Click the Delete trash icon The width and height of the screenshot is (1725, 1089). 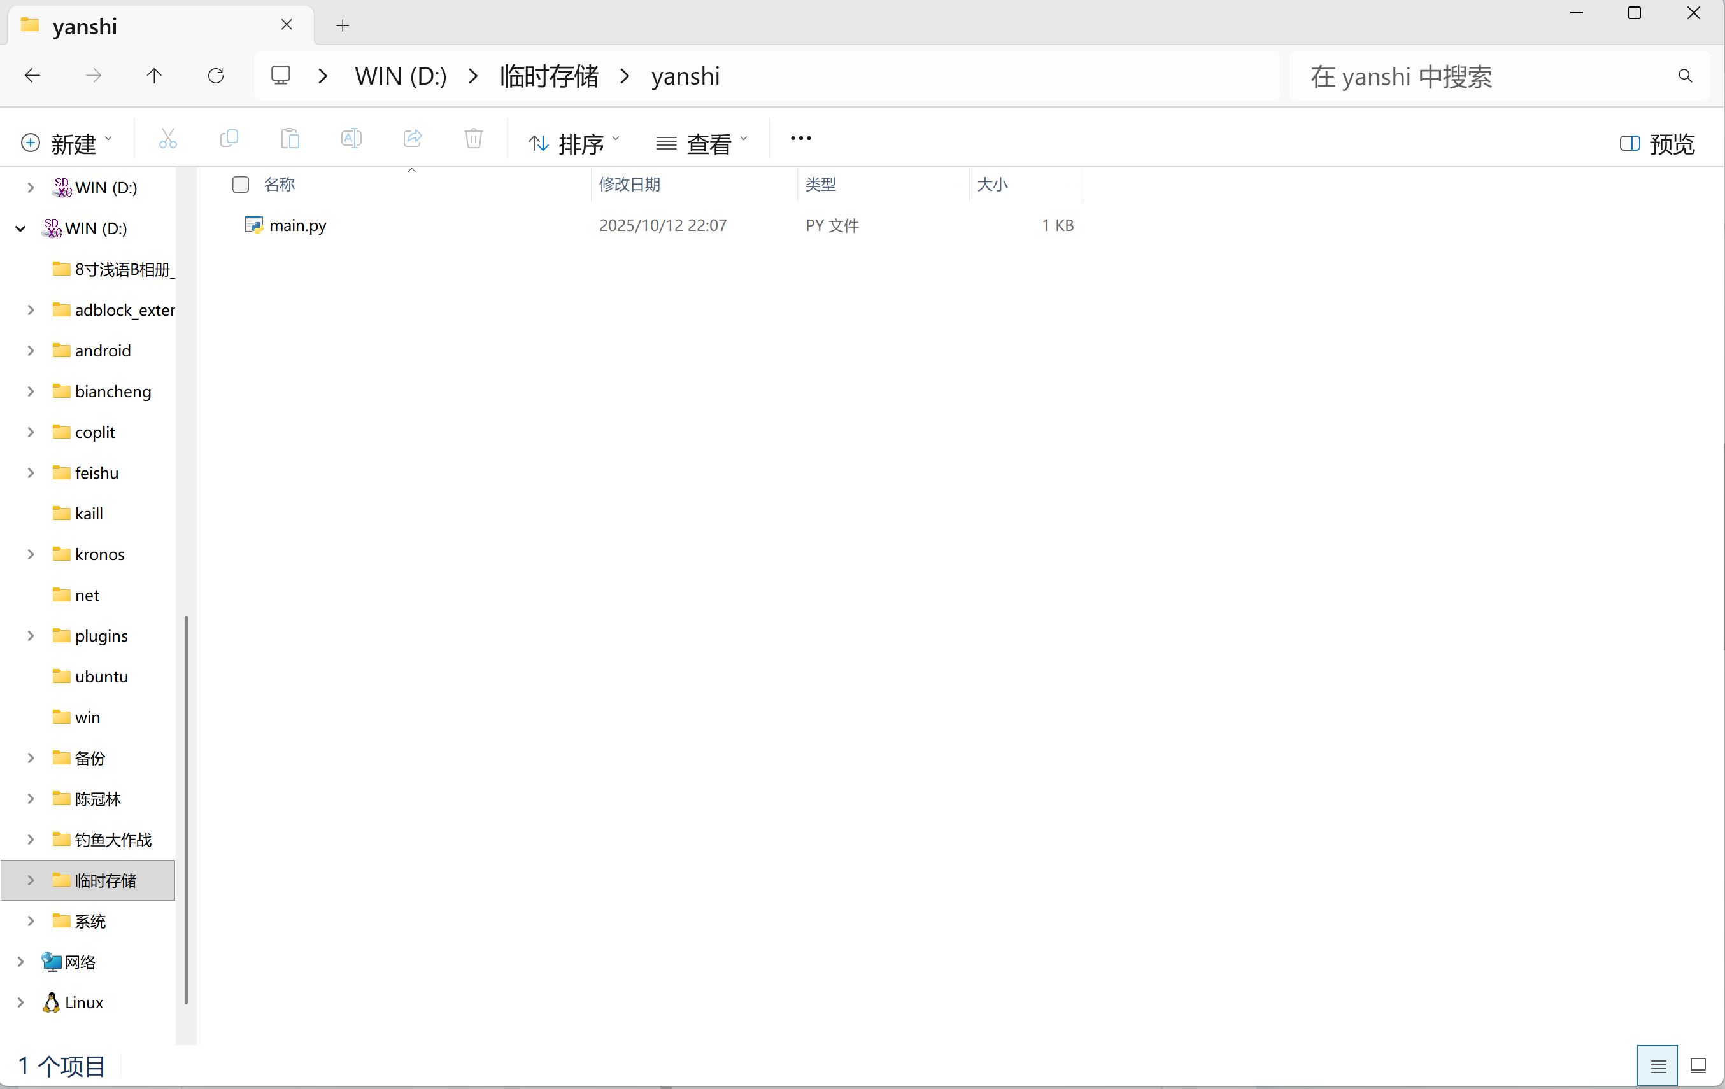pos(474,139)
